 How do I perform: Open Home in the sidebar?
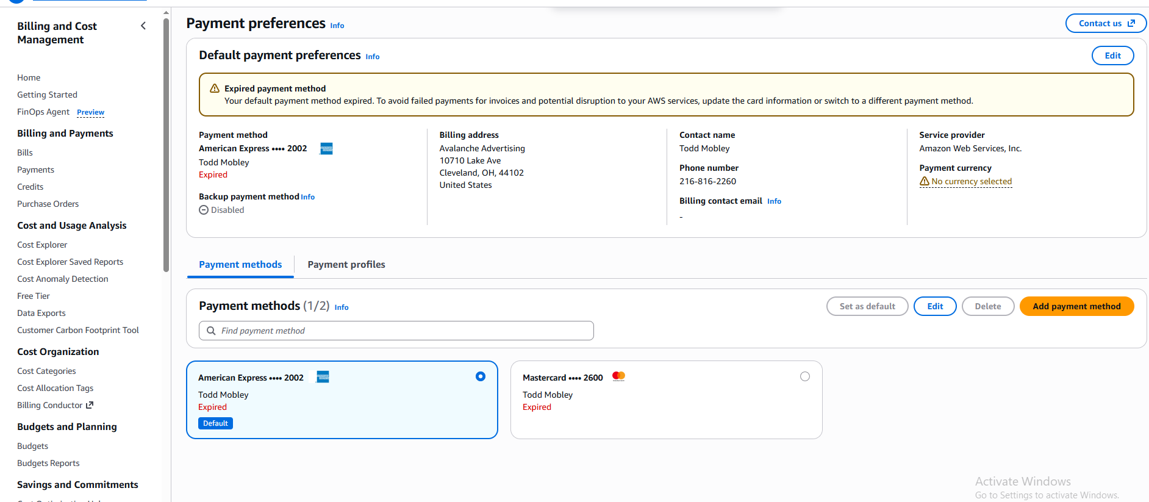[x=29, y=77]
